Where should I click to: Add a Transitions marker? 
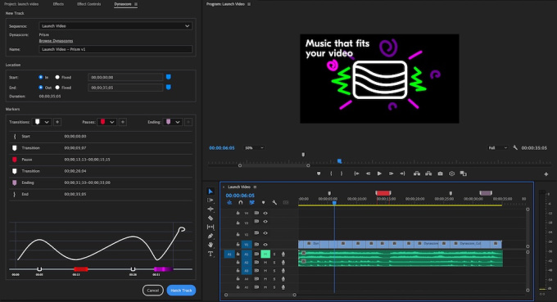click(57, 122)
